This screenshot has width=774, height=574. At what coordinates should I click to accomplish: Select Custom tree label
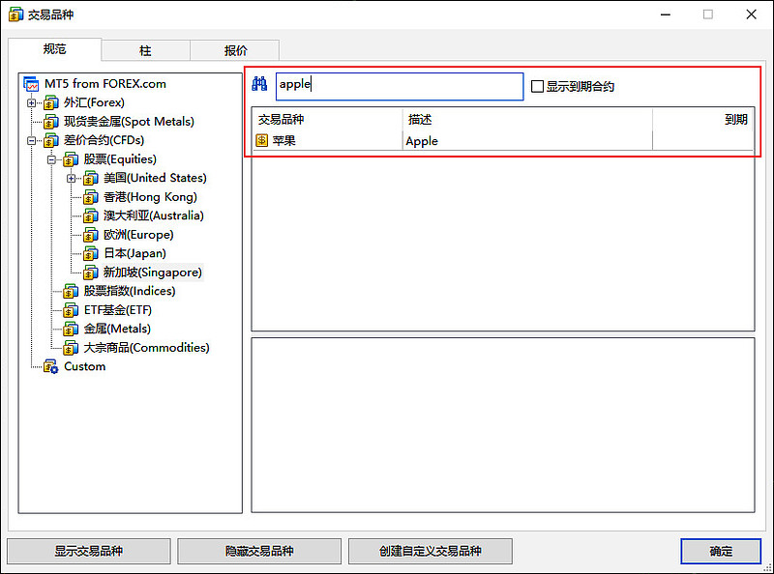tap(84, 367)
